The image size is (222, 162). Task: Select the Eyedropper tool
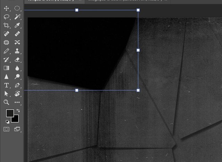pos(17,25)
